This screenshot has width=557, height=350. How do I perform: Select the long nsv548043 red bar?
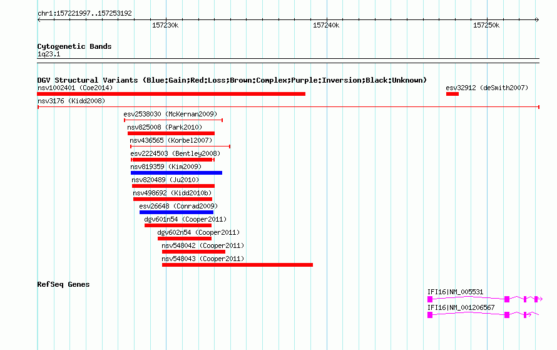pos(237,265)
